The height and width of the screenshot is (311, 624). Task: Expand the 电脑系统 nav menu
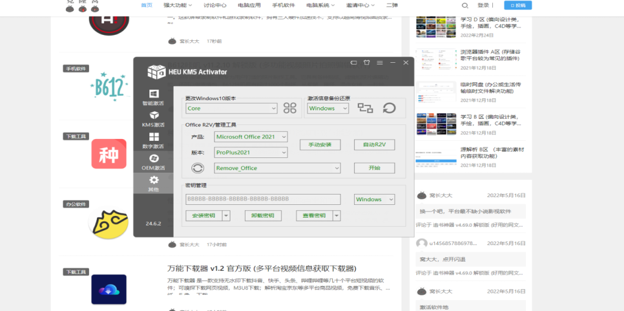tap(321, 5)
